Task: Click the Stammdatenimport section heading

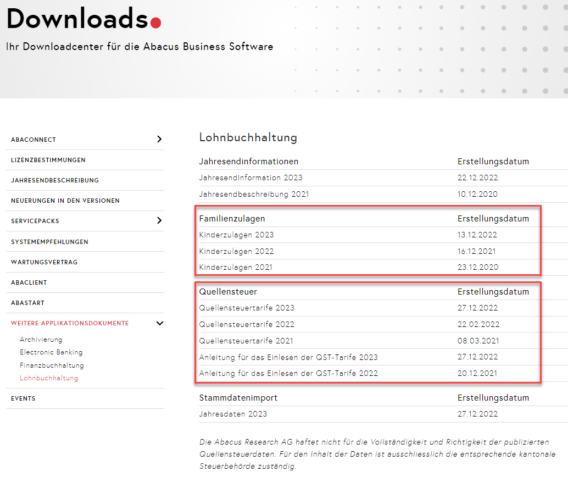Action: pos(238,398)
